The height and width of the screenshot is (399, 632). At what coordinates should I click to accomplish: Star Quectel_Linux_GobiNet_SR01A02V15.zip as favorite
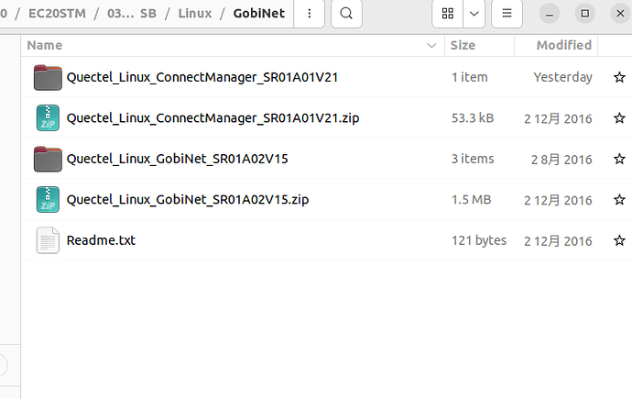(x=619, y=199)
